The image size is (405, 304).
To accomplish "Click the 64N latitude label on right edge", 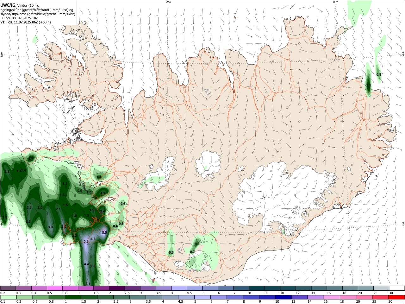I will click(x=403, y=224).
